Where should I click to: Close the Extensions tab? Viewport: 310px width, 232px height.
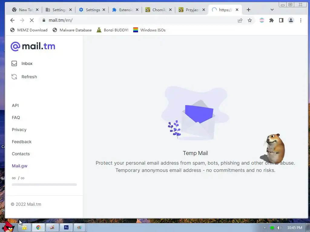point(137,10)
